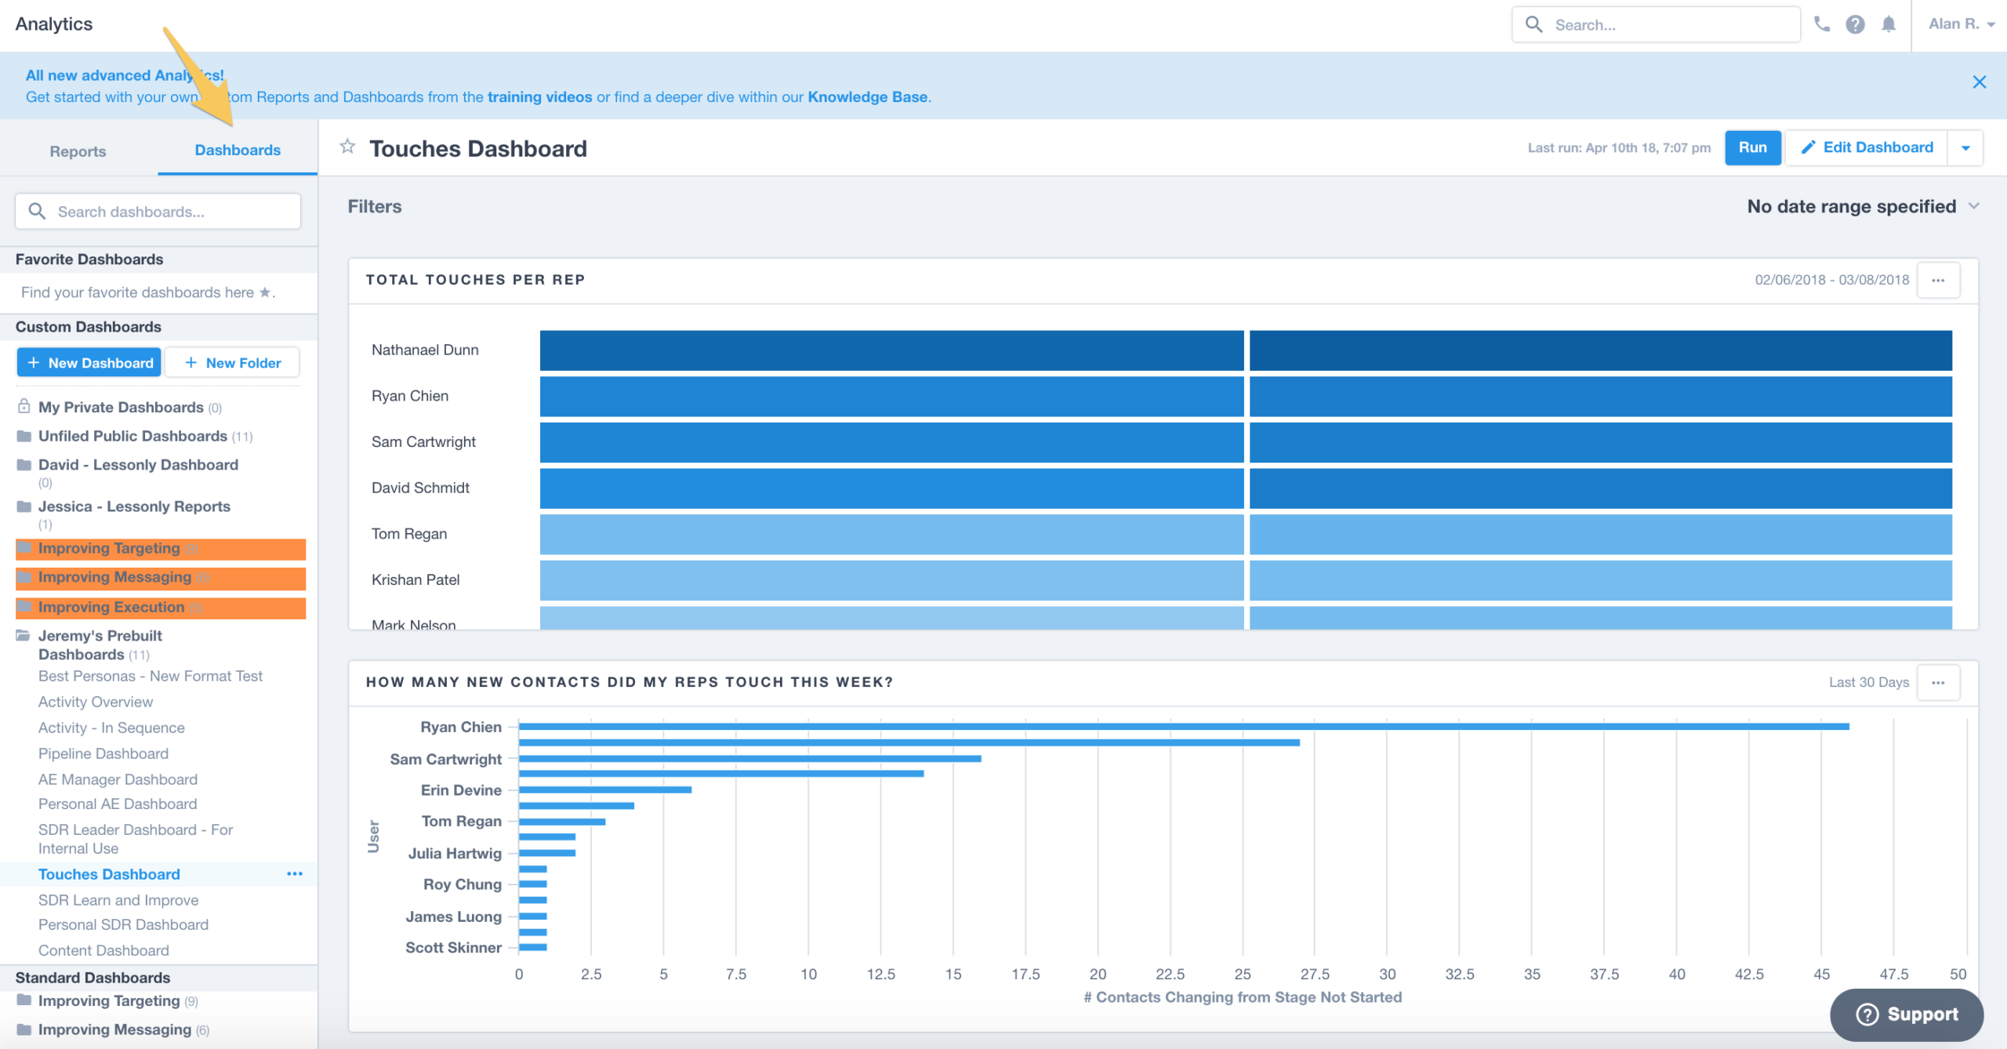Click 'Last run: Apr 10th 18, 7:07 pm'
Screen dimensions: 2007x1049
coord(1619,147)
